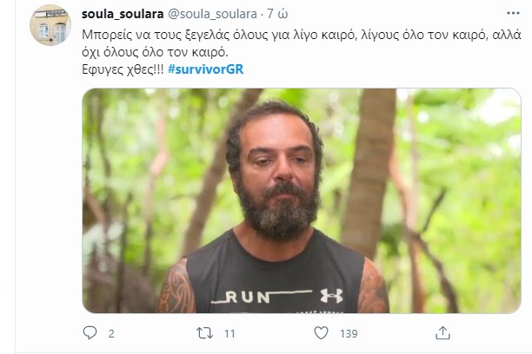Viewport: 532px width, 354px height.
Task: Click the retweet count showing 11
Action: (x=229, y=334)
